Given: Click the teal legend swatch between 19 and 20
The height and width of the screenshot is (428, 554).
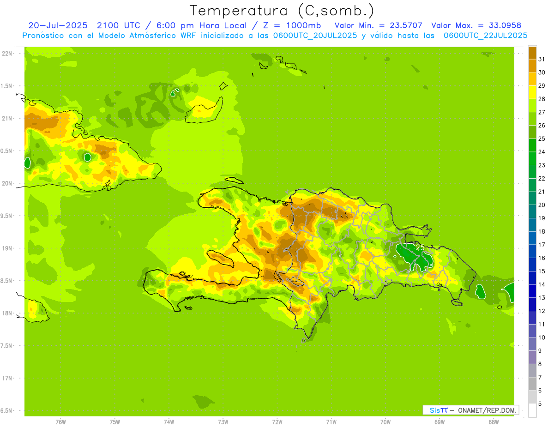Looking at the screenshot, I should pyautogui.click(x=532, y=211).
